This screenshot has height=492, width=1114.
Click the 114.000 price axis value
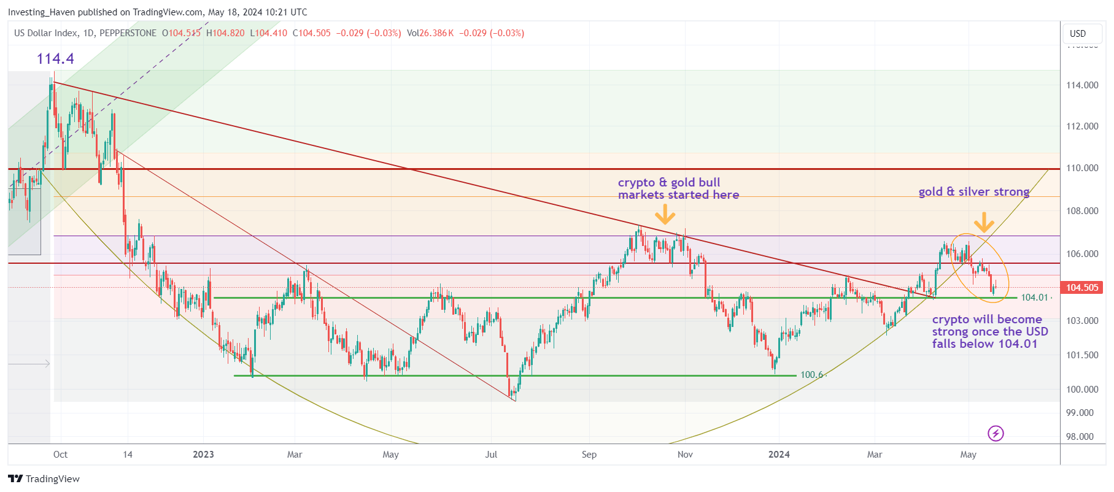pos(1082,85)
